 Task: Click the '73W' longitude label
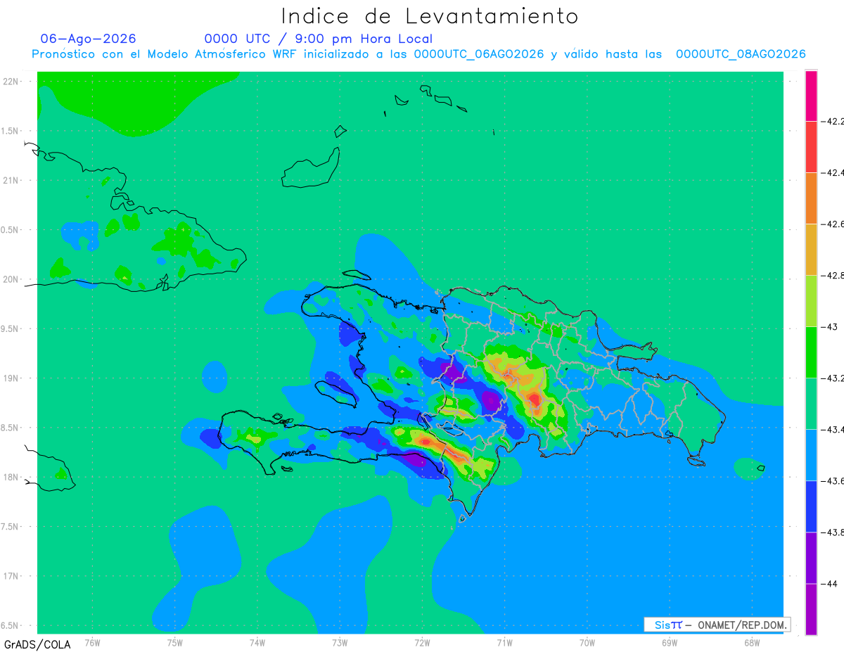point(340,642)
